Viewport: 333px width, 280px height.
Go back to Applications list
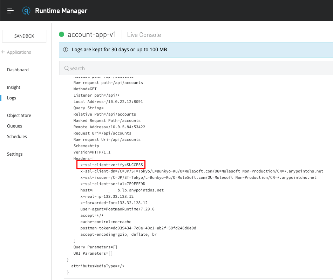pos(19,52)
